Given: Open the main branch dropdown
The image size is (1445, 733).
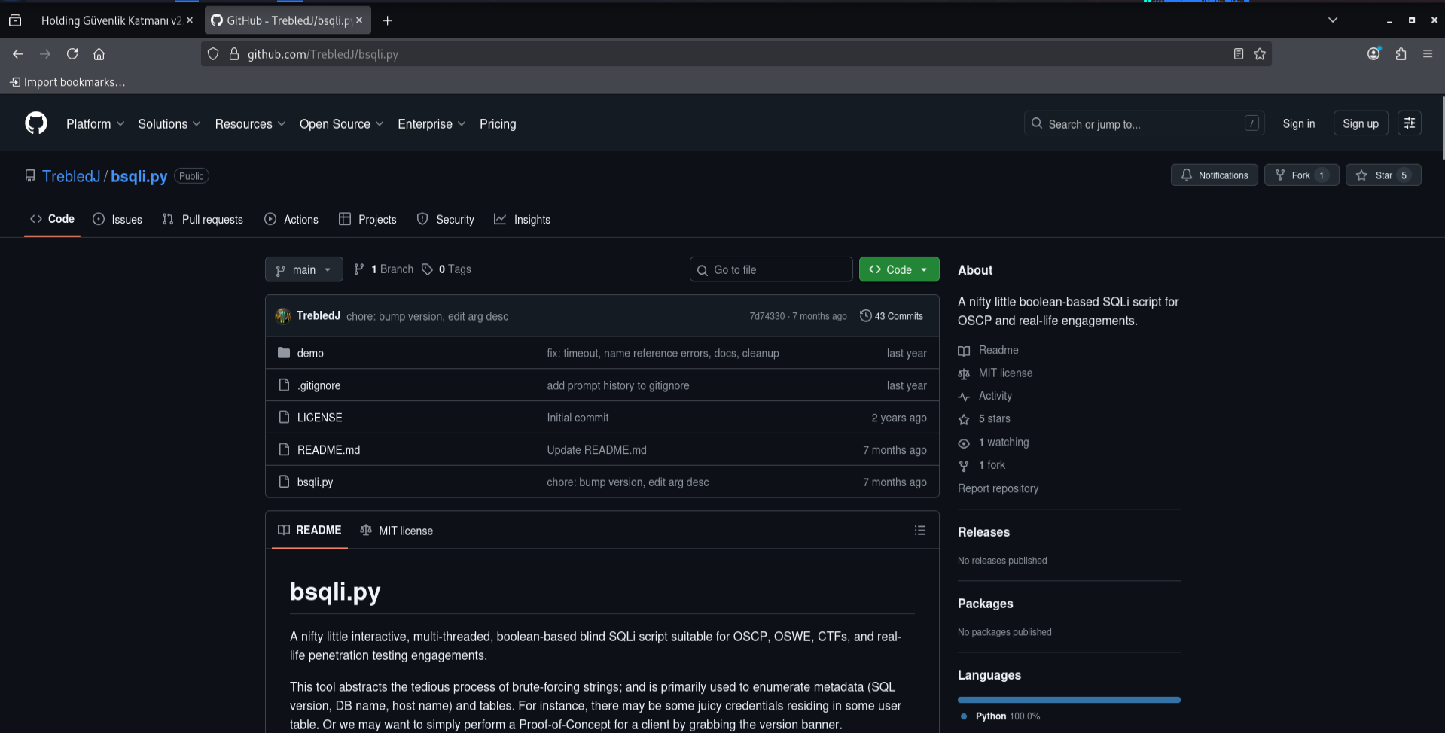Looking at the screenshot, I should pyautogui.click(x=303, y=269).
